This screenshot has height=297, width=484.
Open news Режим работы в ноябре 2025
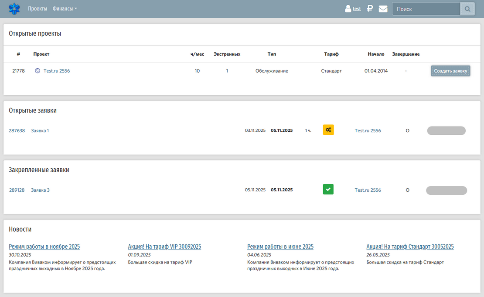pos(44,247)
